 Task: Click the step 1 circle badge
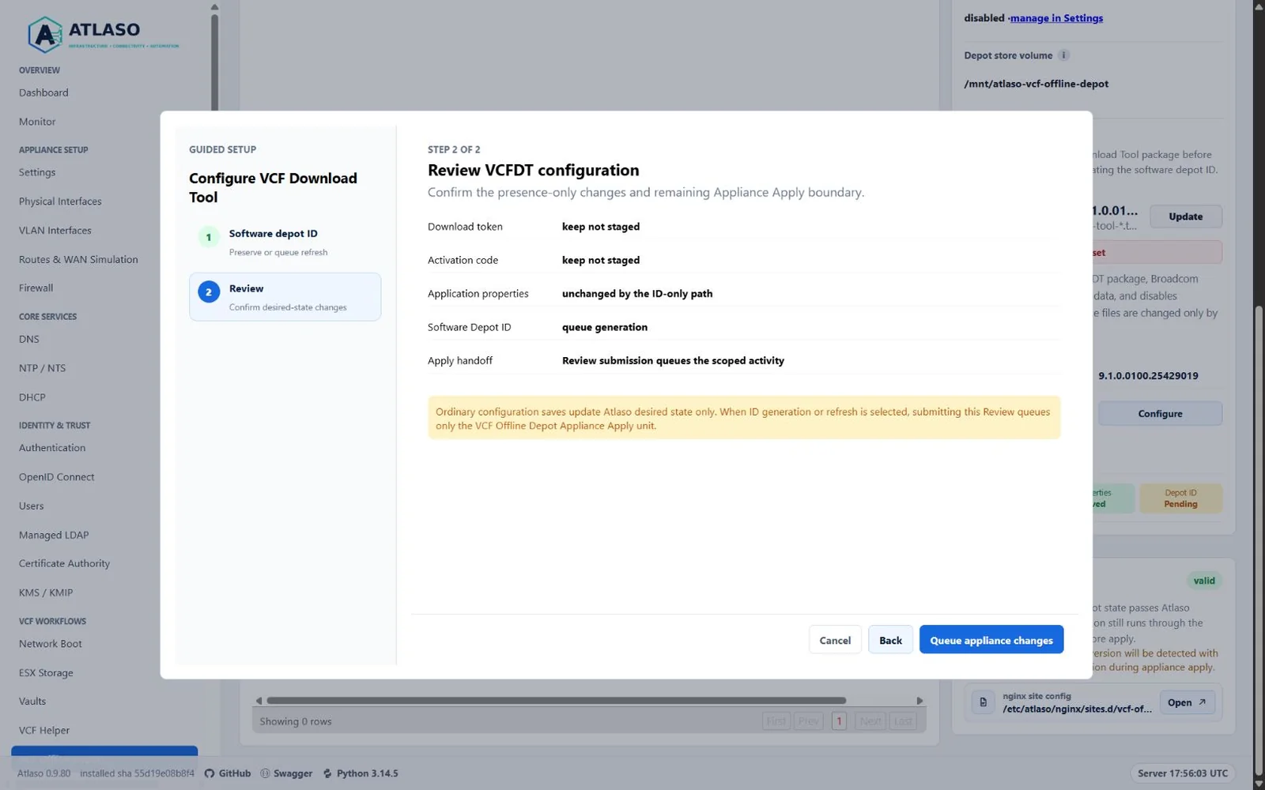[209, 237]
